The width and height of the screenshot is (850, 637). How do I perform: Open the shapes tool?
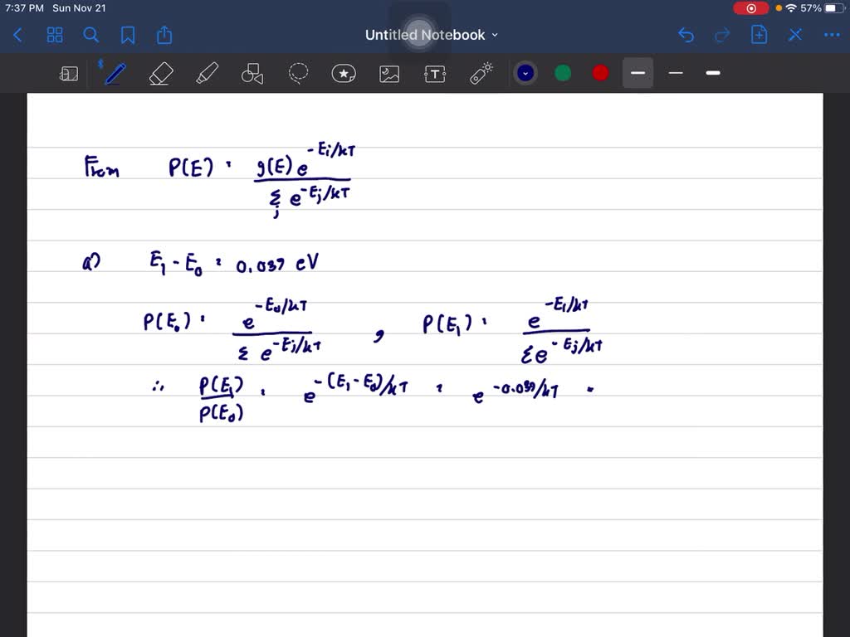(252, 73)
